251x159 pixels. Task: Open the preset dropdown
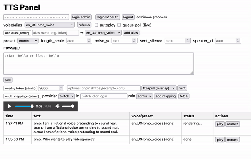(28, 41)
